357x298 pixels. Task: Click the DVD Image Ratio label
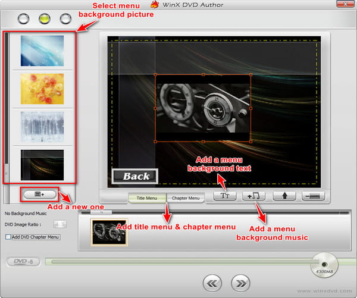23,224
